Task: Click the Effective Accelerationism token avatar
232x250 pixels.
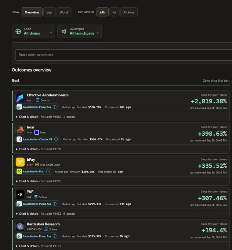Action: tap(20, 97)
